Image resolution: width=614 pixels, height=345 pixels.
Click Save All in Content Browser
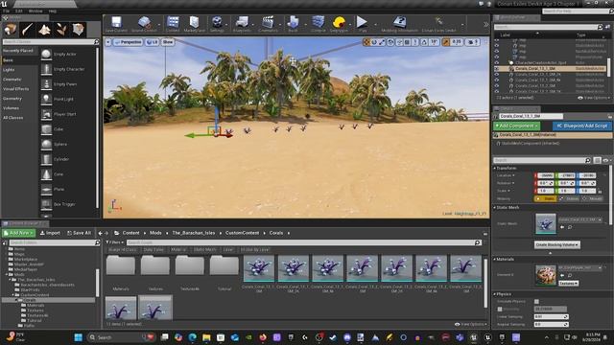pos(79,233)
